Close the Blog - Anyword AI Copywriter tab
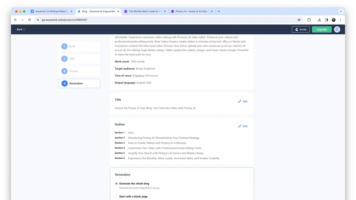This screenshot has height=200, width=356. pos(118,11)
